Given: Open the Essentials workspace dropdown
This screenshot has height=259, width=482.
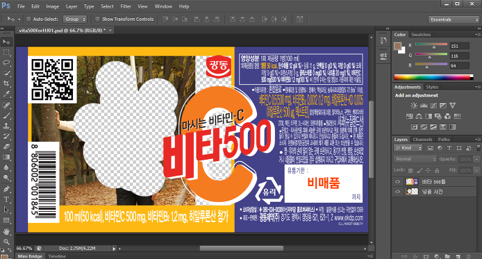Looking at the screenshot, I should click(x=454, y=19).
